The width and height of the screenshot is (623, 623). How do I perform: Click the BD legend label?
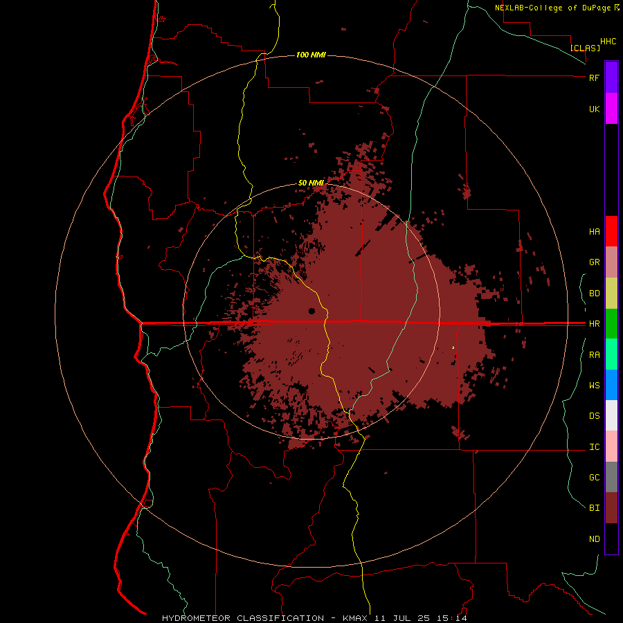coord(594,294)
